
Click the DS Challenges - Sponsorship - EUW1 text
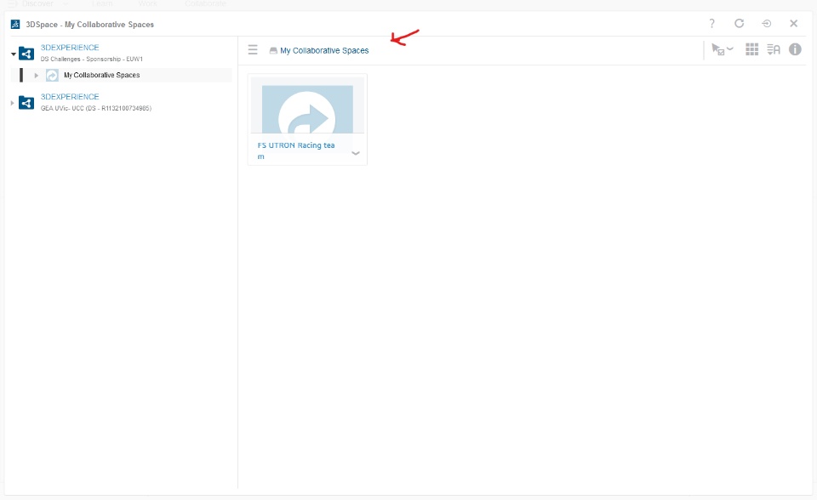point(92,59)
